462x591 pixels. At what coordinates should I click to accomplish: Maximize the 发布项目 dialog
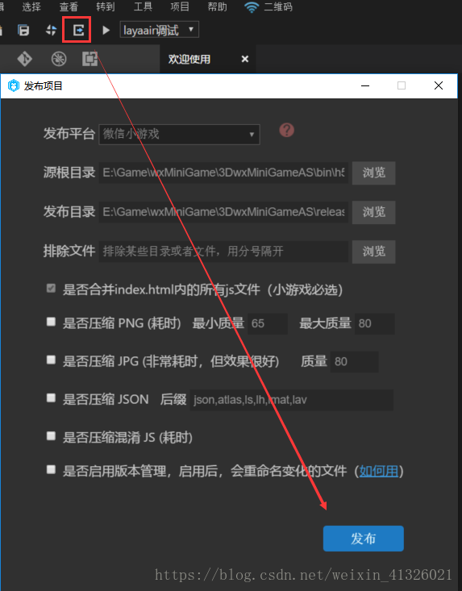[402, 85]
